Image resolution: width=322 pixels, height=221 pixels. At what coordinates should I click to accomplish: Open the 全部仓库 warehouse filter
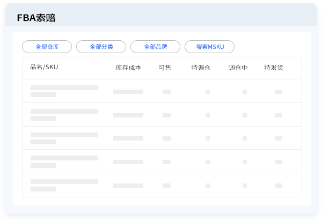coord(47,47)
